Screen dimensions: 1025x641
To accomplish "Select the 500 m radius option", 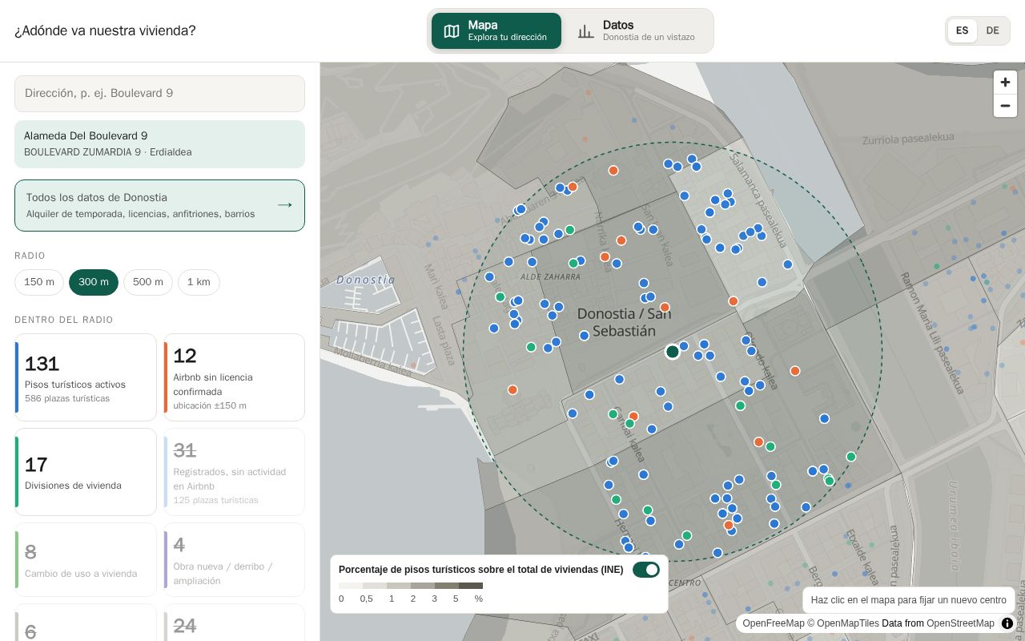I will (x=148, y=282).
